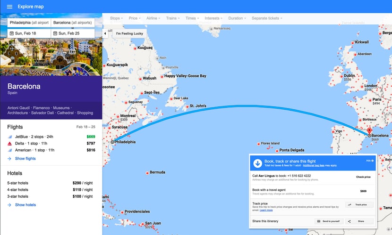Open the Learn more link under Track price

point(266,210)
